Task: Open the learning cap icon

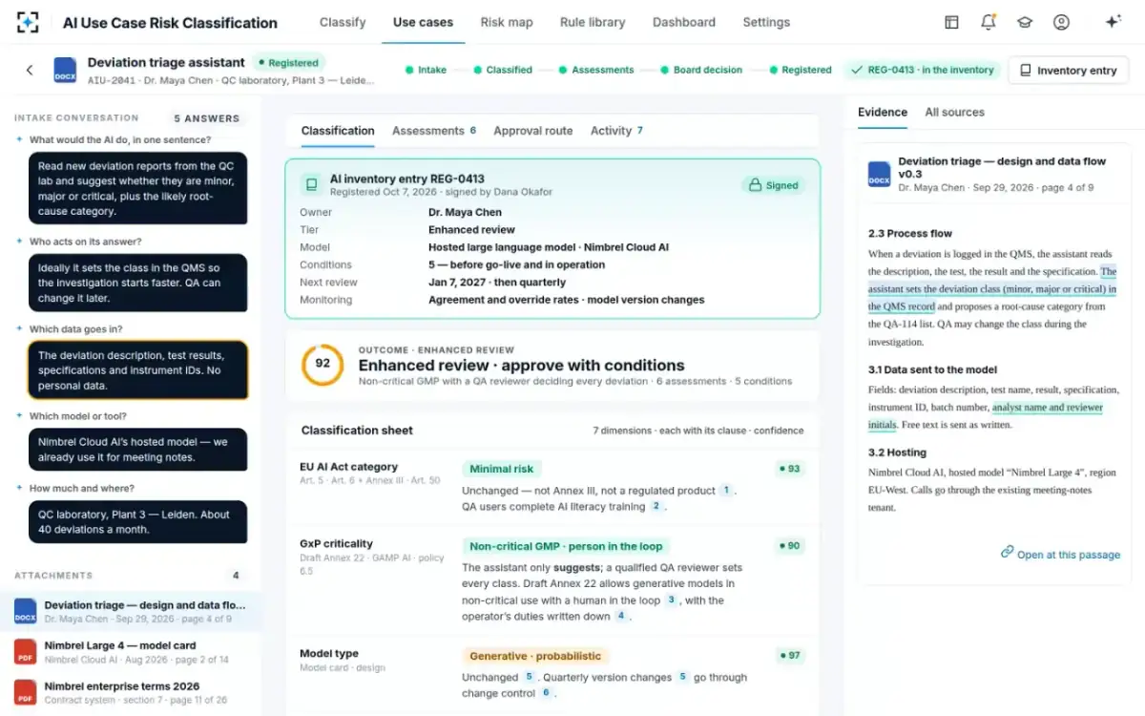Action: click(x=1025, y=22)
